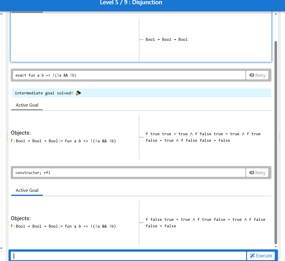This screenshot has height=261, width=285.
Task: Click backspace icon beside 'constructor; rfl' Retry
Action: click(251, 173)
